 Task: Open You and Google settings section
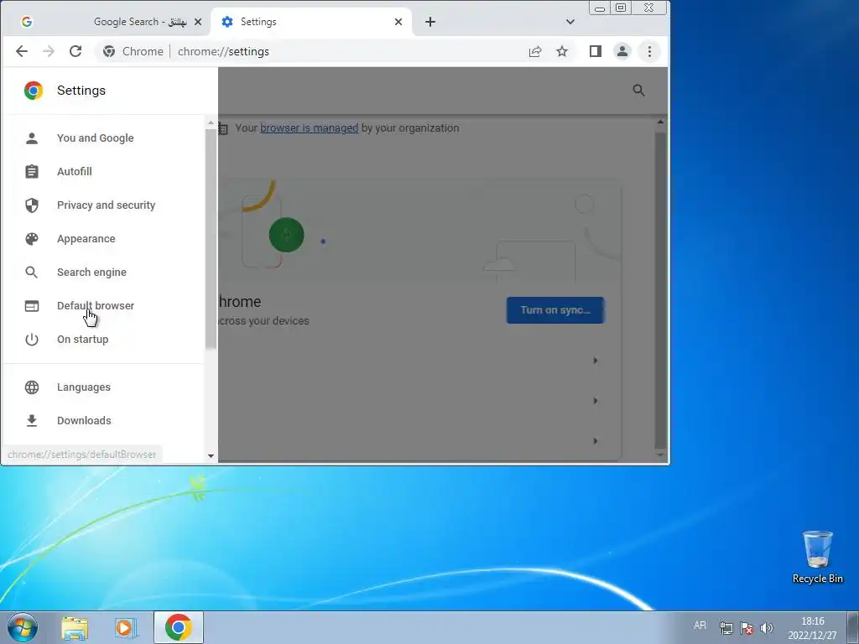pyautogui.click(x=103, y=138)
